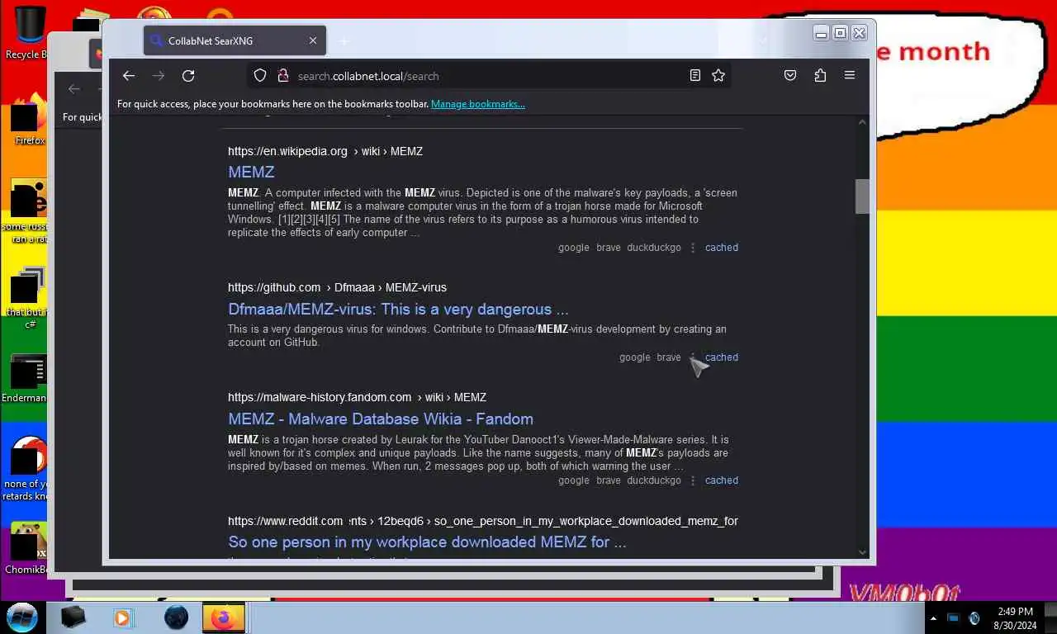Click google engine under GitHub result
This screenshot has height=634, width=1057.
click(x=635, y=357)
